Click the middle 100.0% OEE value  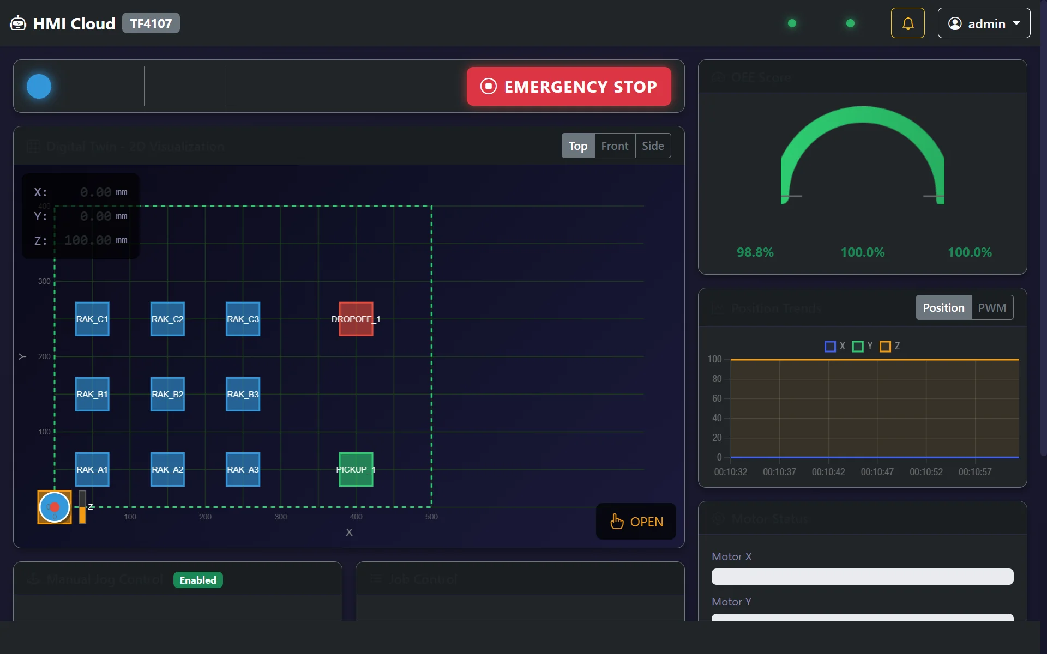[863, 252]
